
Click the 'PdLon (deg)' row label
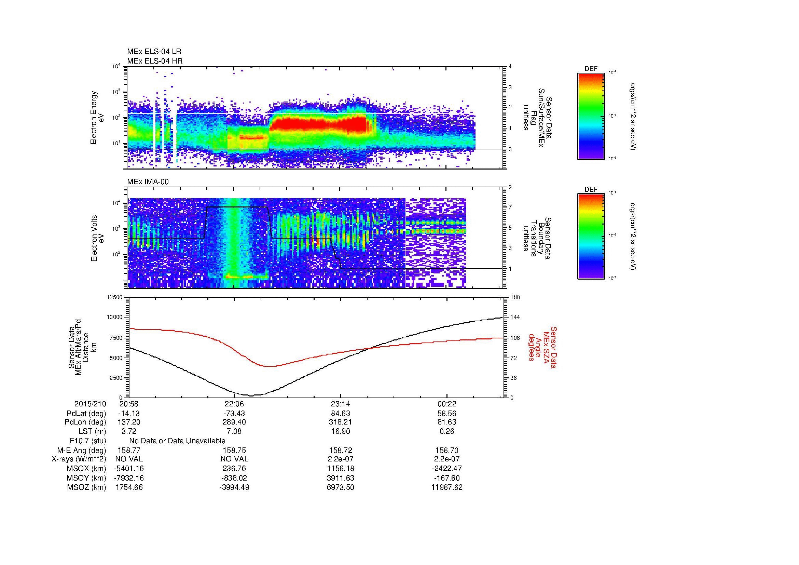click(85, 422)
